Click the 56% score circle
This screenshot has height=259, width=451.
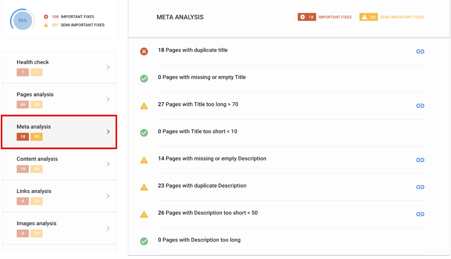coord(23,20)
